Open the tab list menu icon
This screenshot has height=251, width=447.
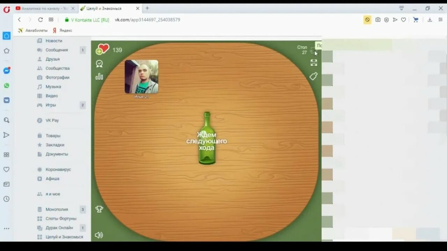coord(402,8)
